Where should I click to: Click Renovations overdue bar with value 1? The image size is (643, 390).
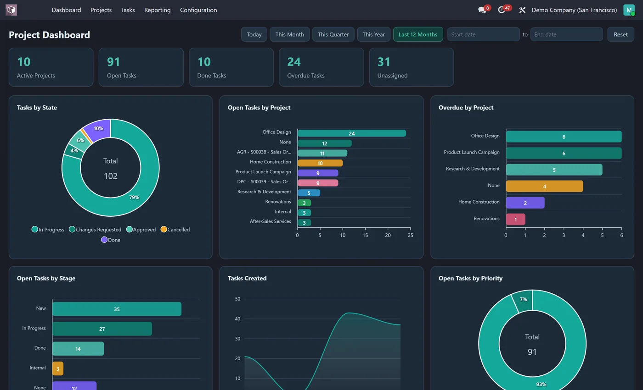(x=515, y=219)
